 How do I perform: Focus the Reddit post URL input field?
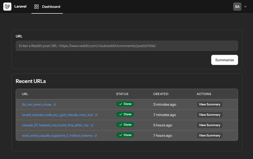coord(127,46)
